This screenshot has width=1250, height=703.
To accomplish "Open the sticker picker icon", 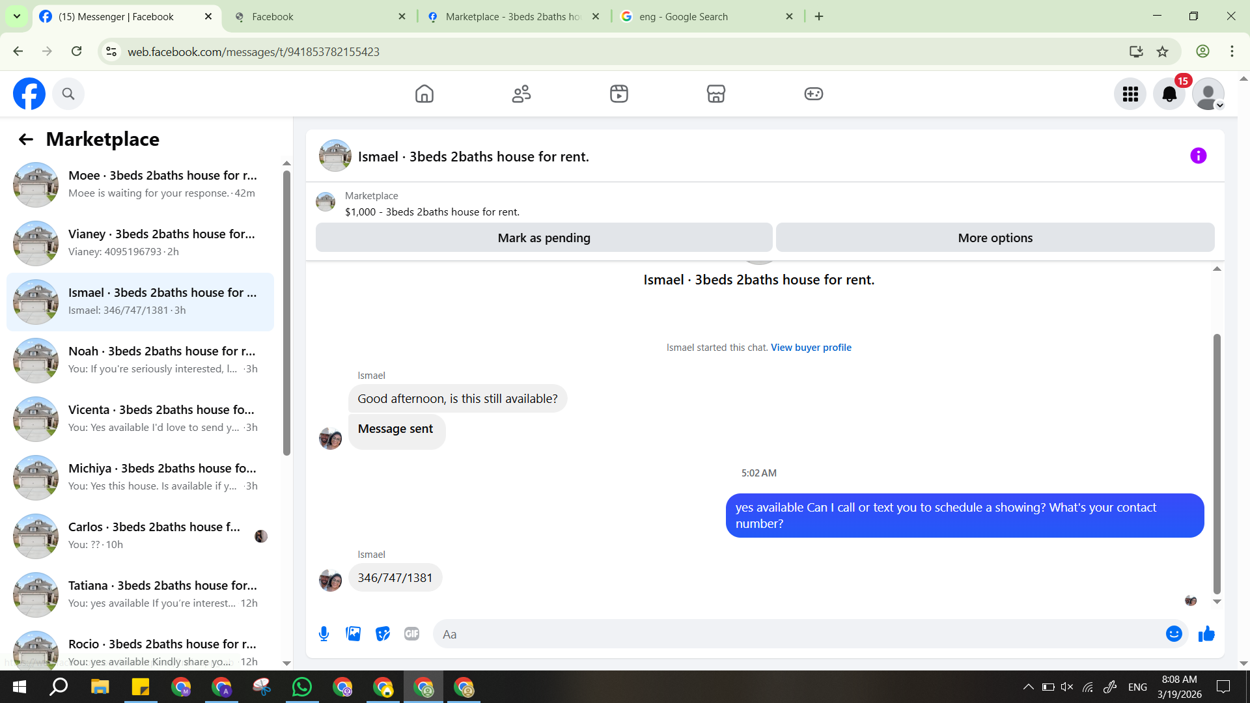I will (383, 634).
